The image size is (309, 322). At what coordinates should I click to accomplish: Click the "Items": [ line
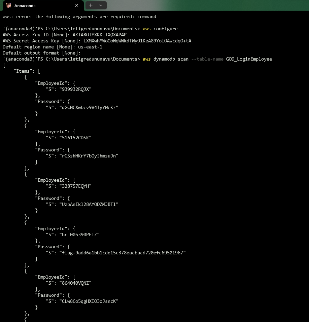[x=27, y=71]
